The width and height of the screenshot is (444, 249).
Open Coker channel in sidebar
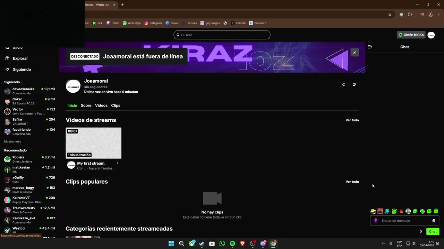pyautogui.click(x=29, y=101)
